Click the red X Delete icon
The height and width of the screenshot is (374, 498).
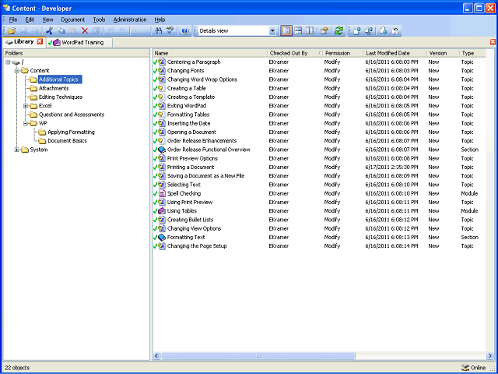pos(85,31)
